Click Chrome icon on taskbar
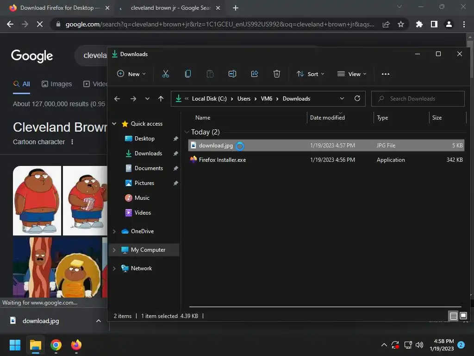The height and width of the screenshot is (356, 474). (56, 345)
